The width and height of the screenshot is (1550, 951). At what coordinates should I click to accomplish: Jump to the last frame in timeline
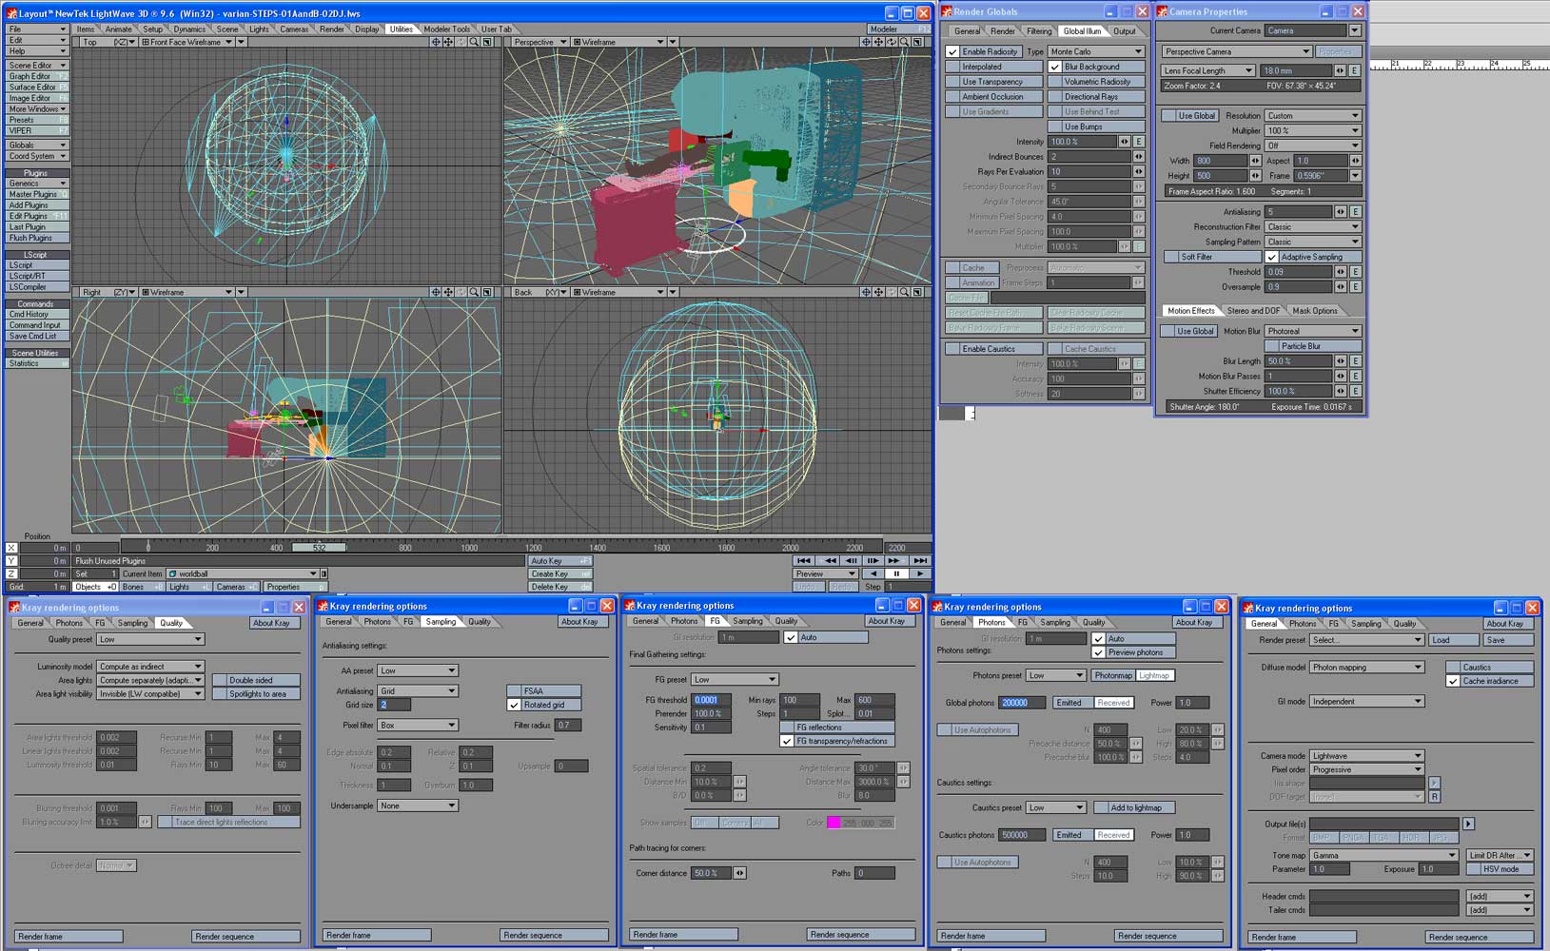[x=919, y=561]
